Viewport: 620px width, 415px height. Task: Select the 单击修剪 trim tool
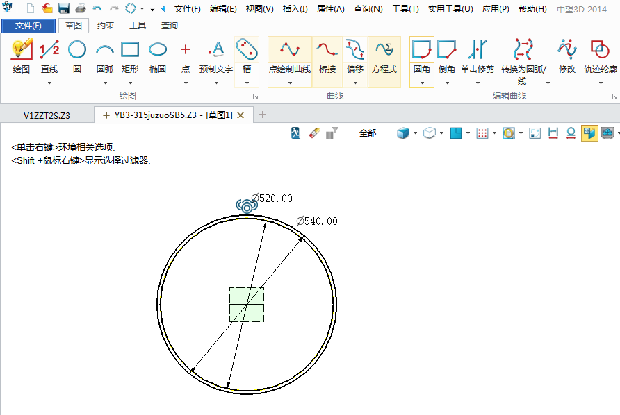click(x=478, y=57)
